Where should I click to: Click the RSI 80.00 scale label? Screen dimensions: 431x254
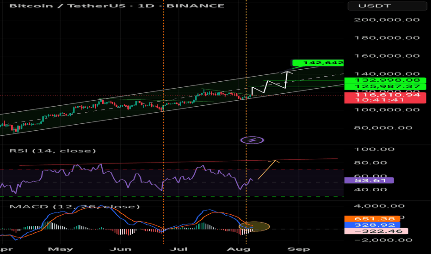[370, 163]
